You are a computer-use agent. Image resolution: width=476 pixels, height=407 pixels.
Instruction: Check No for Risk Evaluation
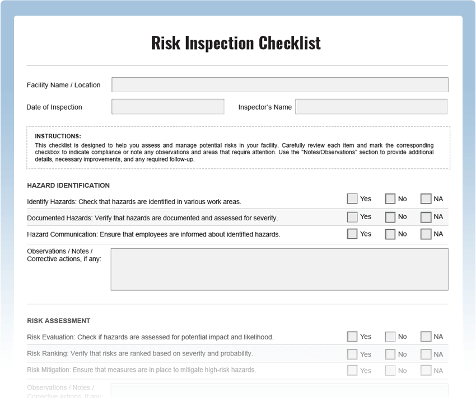click(x=390, y=337)
